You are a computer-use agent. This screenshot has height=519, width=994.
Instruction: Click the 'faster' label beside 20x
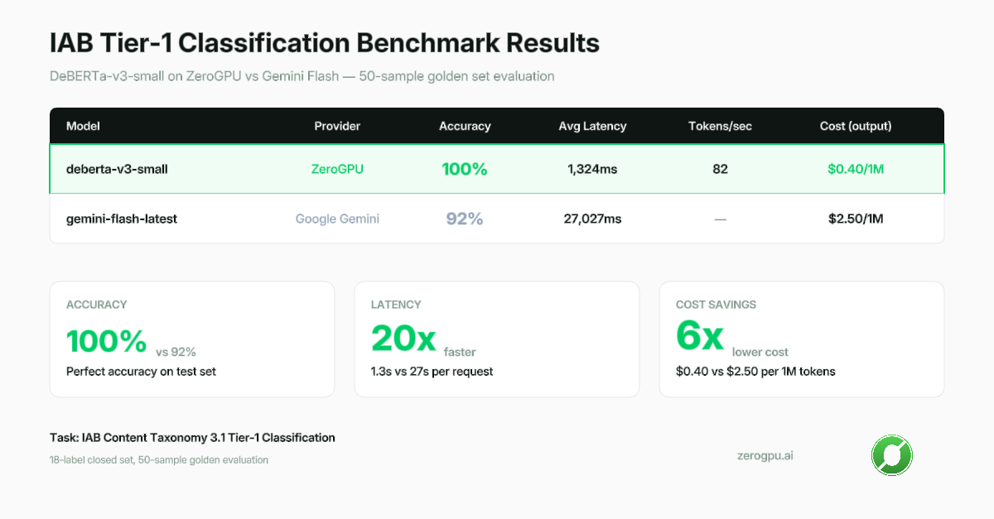(460, 352)
